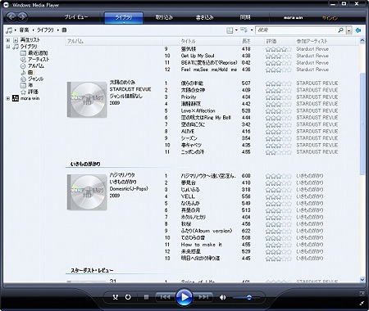Toggle shuffle mode icon
369x311 pixels.
coord(116,297)
